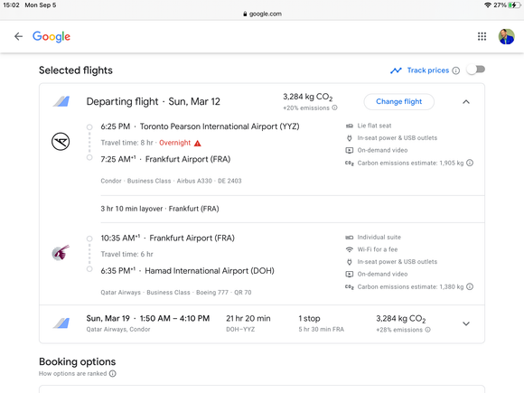
Task: Click the Track prices graph icon
Action: click(396, 70)
